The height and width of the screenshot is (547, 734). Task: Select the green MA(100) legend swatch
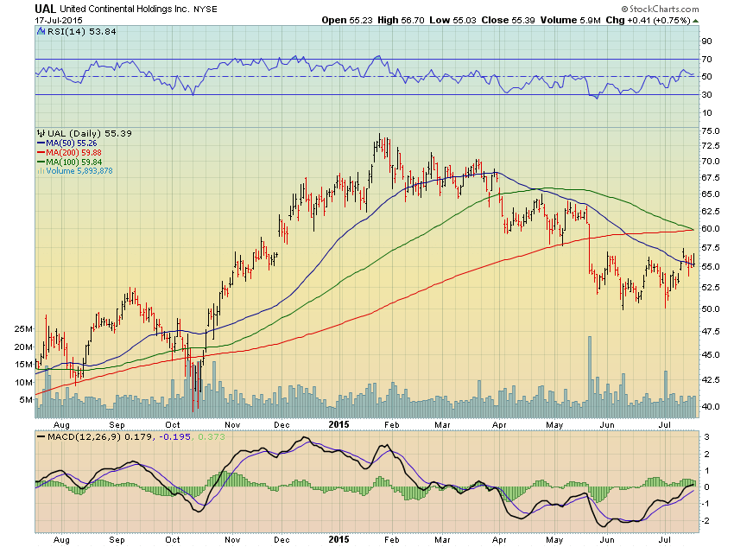pos(40,162)
